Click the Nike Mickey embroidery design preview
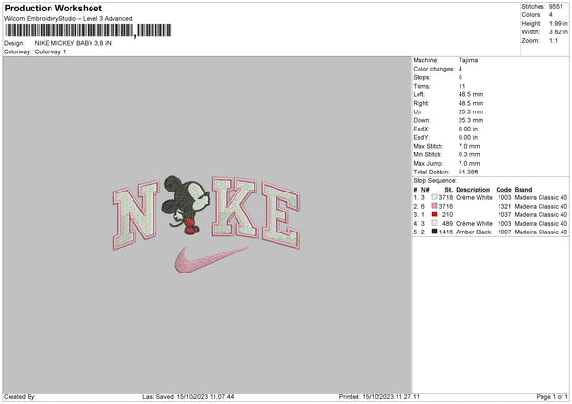This screenshot has height=404, width=572. (x=207, y=224)
